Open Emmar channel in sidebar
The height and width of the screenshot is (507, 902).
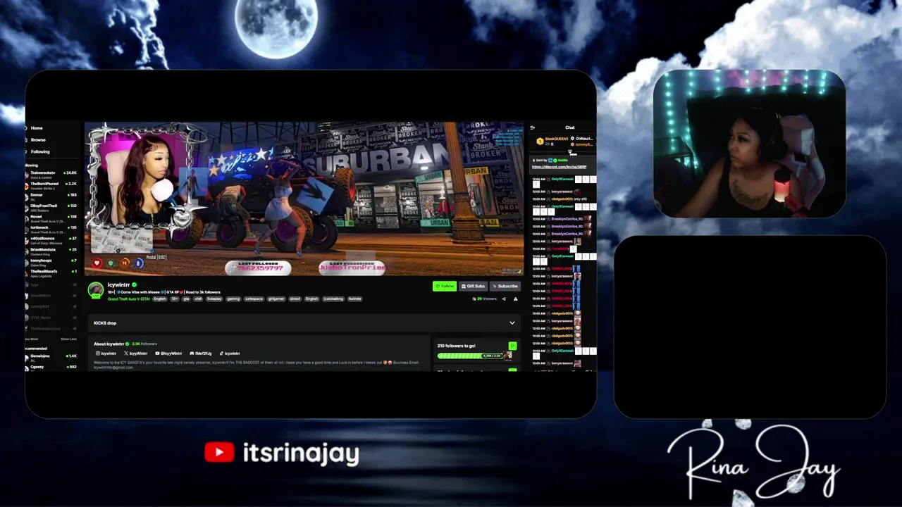51,196
